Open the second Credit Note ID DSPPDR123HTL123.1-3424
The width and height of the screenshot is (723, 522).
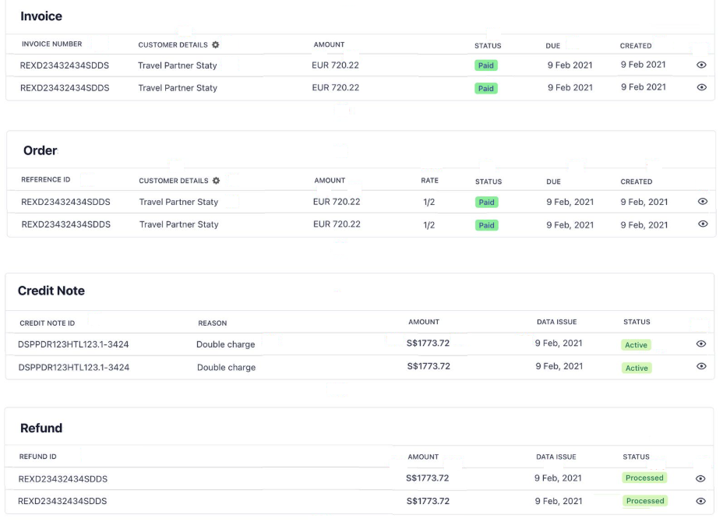pyautogui.click(x=73, y=367)
